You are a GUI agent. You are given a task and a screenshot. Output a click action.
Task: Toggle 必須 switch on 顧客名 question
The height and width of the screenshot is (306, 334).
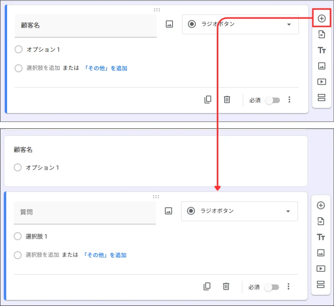273,100
